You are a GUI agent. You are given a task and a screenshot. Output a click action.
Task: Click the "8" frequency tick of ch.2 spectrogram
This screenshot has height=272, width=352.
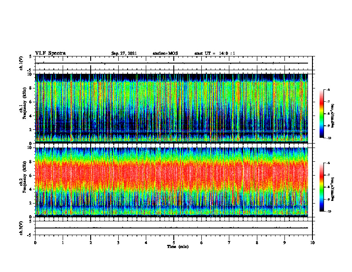coord(31,162)
